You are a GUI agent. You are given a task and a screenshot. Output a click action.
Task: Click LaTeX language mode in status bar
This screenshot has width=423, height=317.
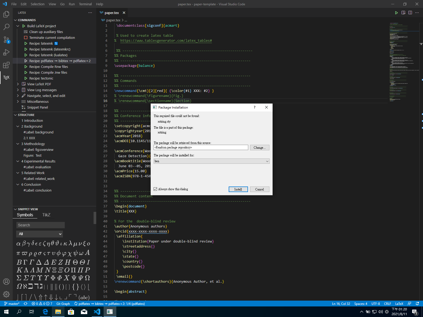click(x=399, y=304)
